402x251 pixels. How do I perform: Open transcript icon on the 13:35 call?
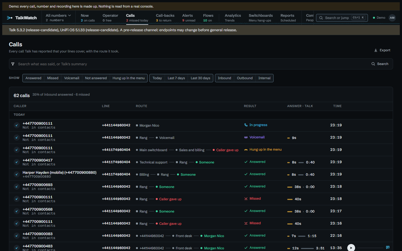pyautogui.click(x=388, y=247)
